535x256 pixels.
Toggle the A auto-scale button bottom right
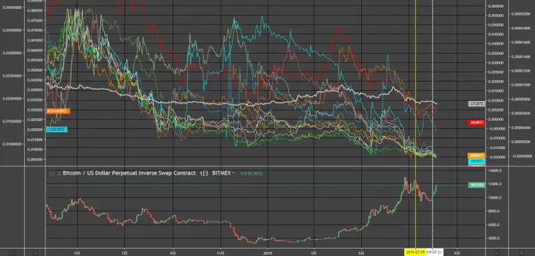click(x=497, y=253)
